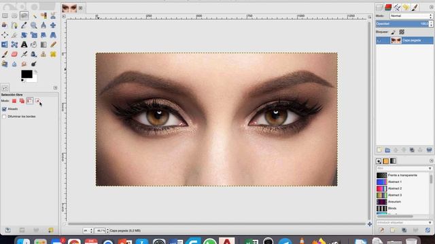Select the Ellipse Select tool
Screen dimensions: 435x244
pyautogui.click(x=14, y=16)
